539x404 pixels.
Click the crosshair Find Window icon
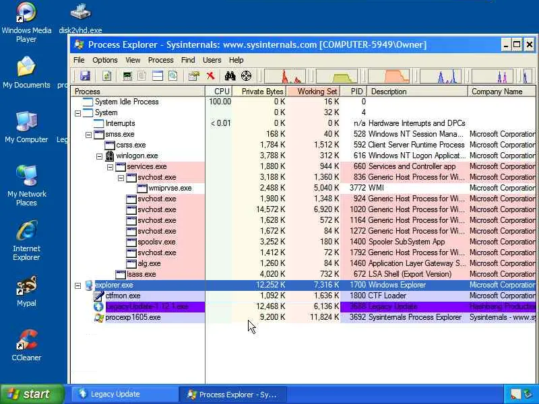(x=246, y=75)
